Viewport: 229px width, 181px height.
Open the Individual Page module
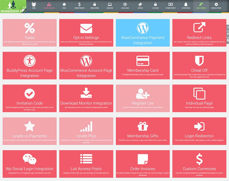click(199, 98)
